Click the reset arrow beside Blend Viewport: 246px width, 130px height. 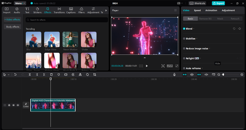pyautogui.click(x=234, y=29)
